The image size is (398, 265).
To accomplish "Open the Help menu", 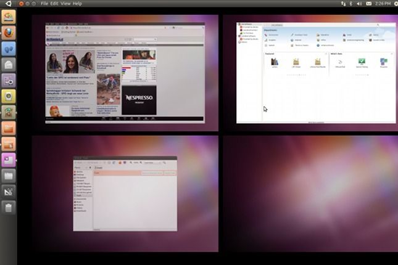I will coord(77,4).
